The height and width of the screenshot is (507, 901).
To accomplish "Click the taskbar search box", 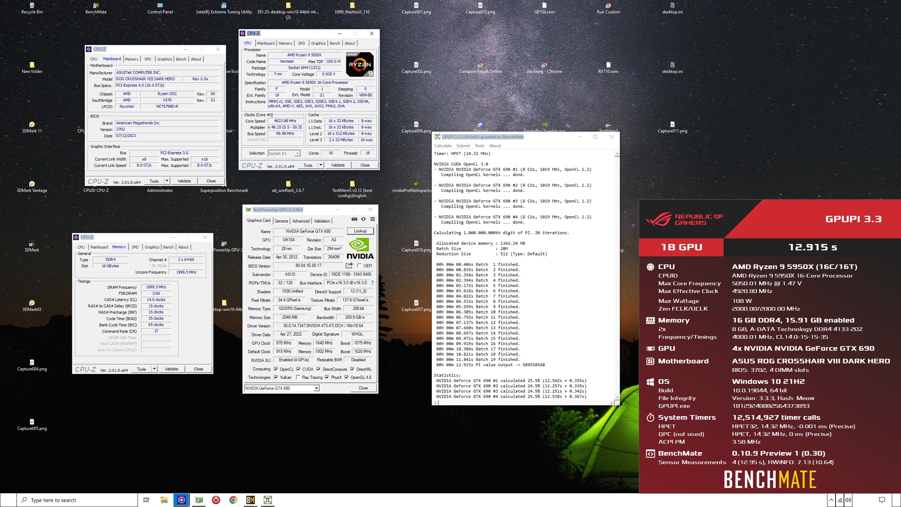I will (x=77, y=500).
